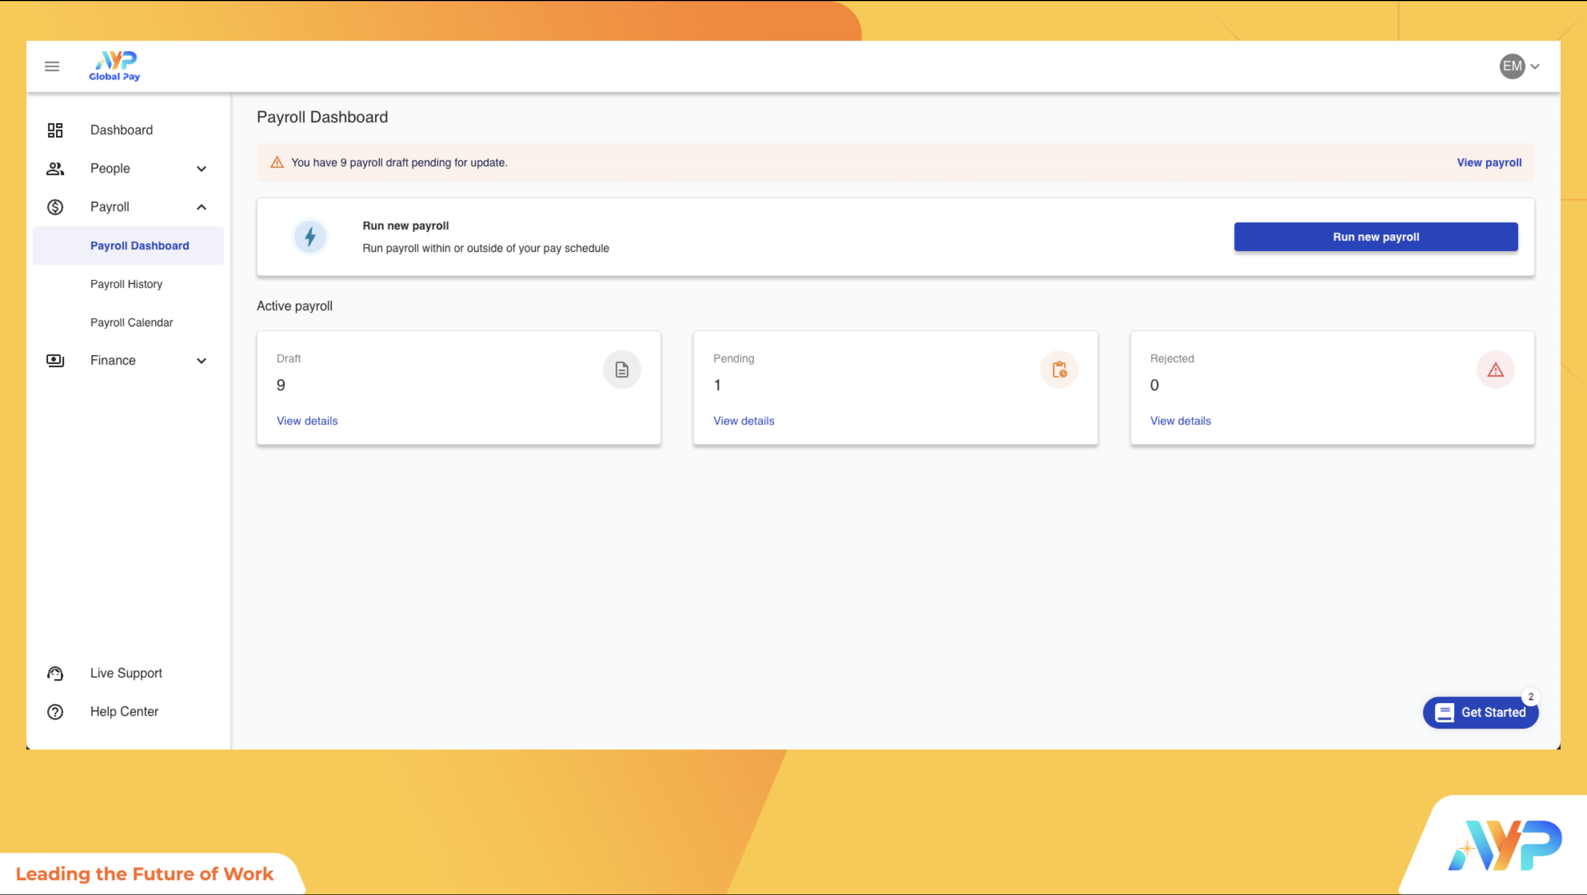Open Payroll Calendar in the sidebar

(131, 322)
